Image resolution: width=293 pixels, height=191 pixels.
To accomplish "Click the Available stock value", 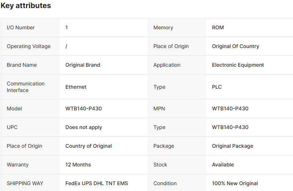I will click(x=223, y=165).
